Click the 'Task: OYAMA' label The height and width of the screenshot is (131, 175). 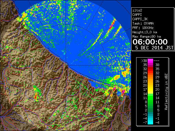click(143, 23)
